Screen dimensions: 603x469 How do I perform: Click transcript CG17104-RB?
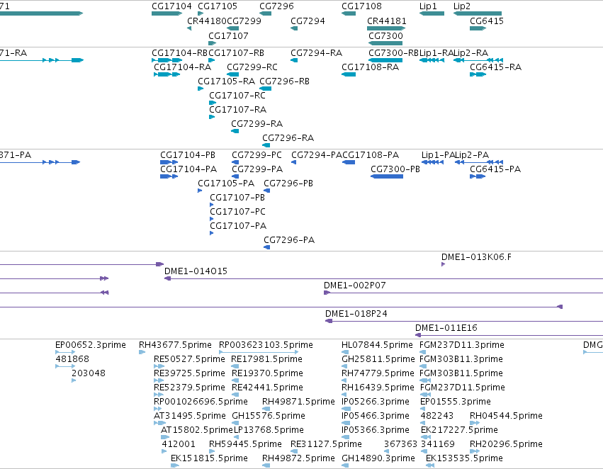[167, 60]
